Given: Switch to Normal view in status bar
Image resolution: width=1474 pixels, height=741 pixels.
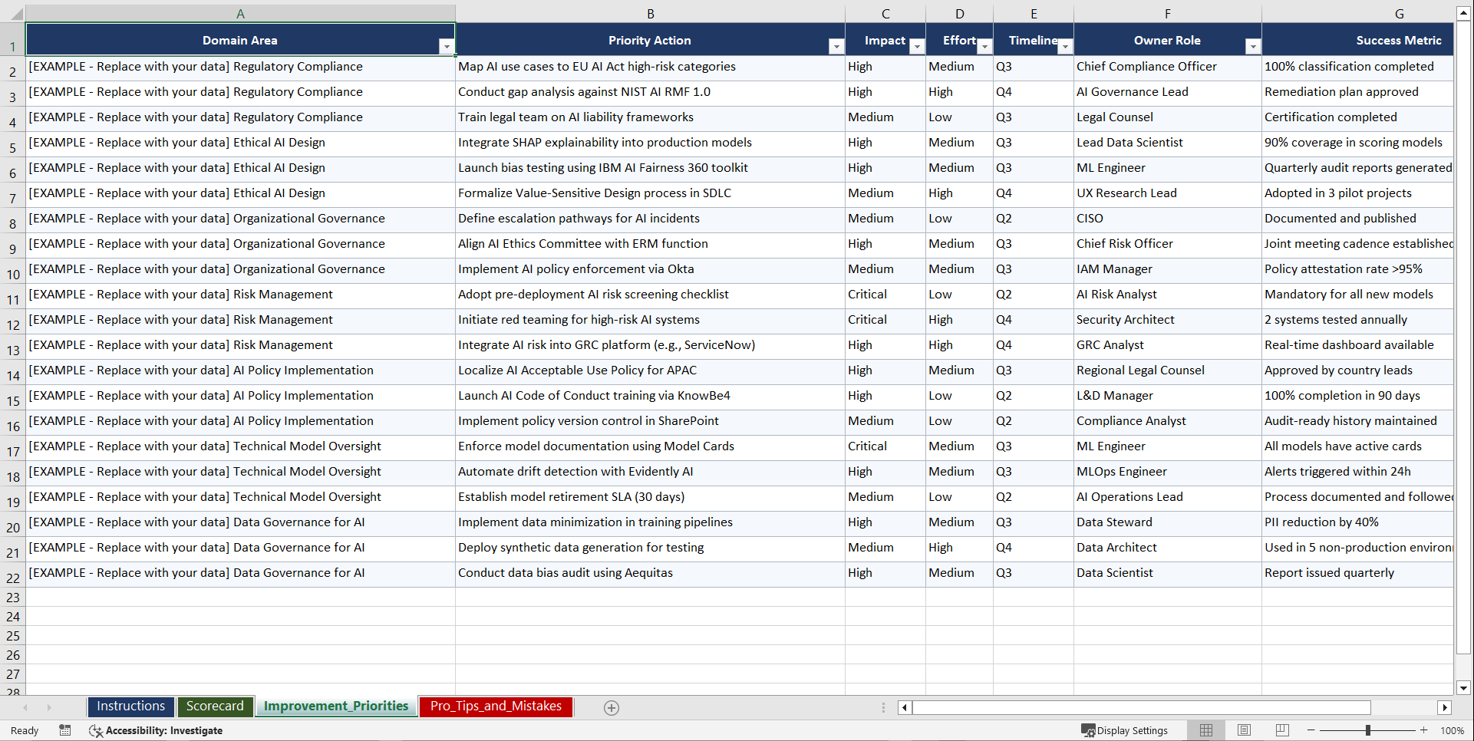Looking at the screenshot, I should (x=1205, y=730).
